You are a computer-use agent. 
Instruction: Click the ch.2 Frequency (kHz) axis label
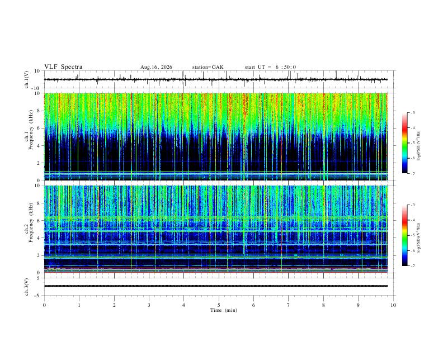(29, 222)
